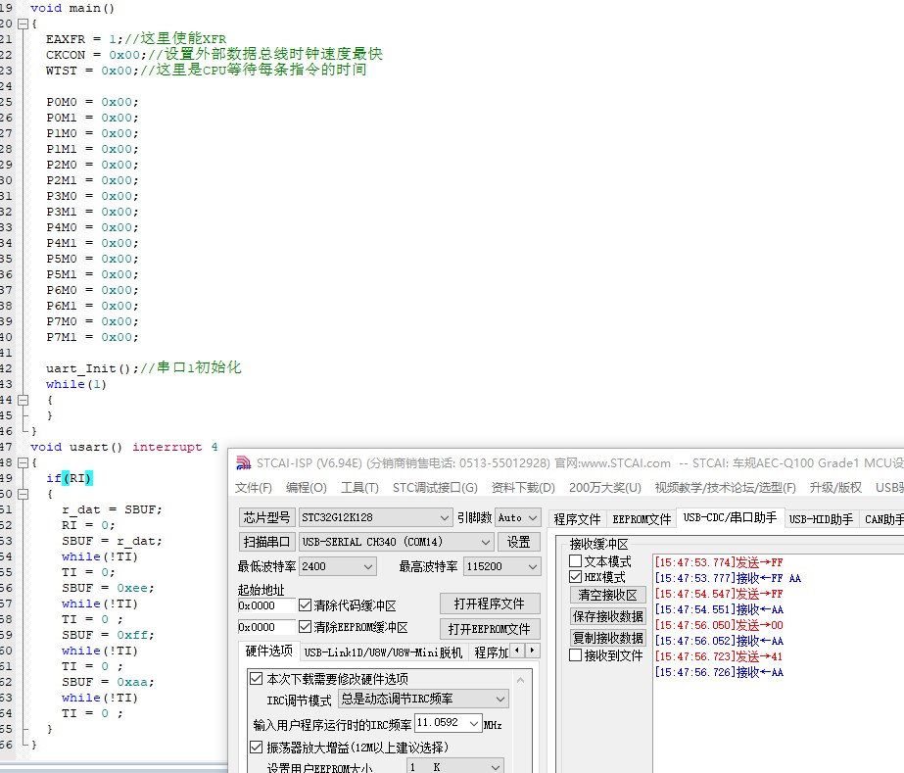This screenshot has height=773, width=904.
Task: Open the STC调试接口(G) menu
Action: [x=435, y=488]
